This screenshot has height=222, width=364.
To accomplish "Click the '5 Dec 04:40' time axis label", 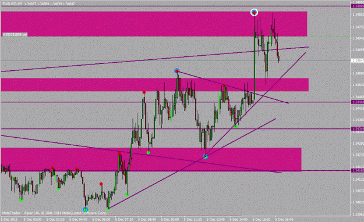I will point(79,219).
